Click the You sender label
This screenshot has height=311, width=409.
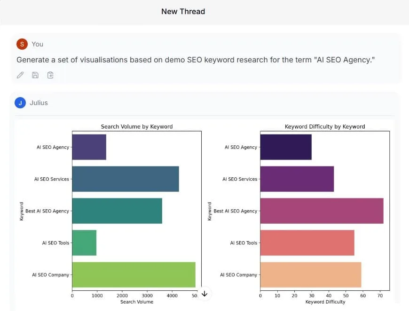pos(37,44)
